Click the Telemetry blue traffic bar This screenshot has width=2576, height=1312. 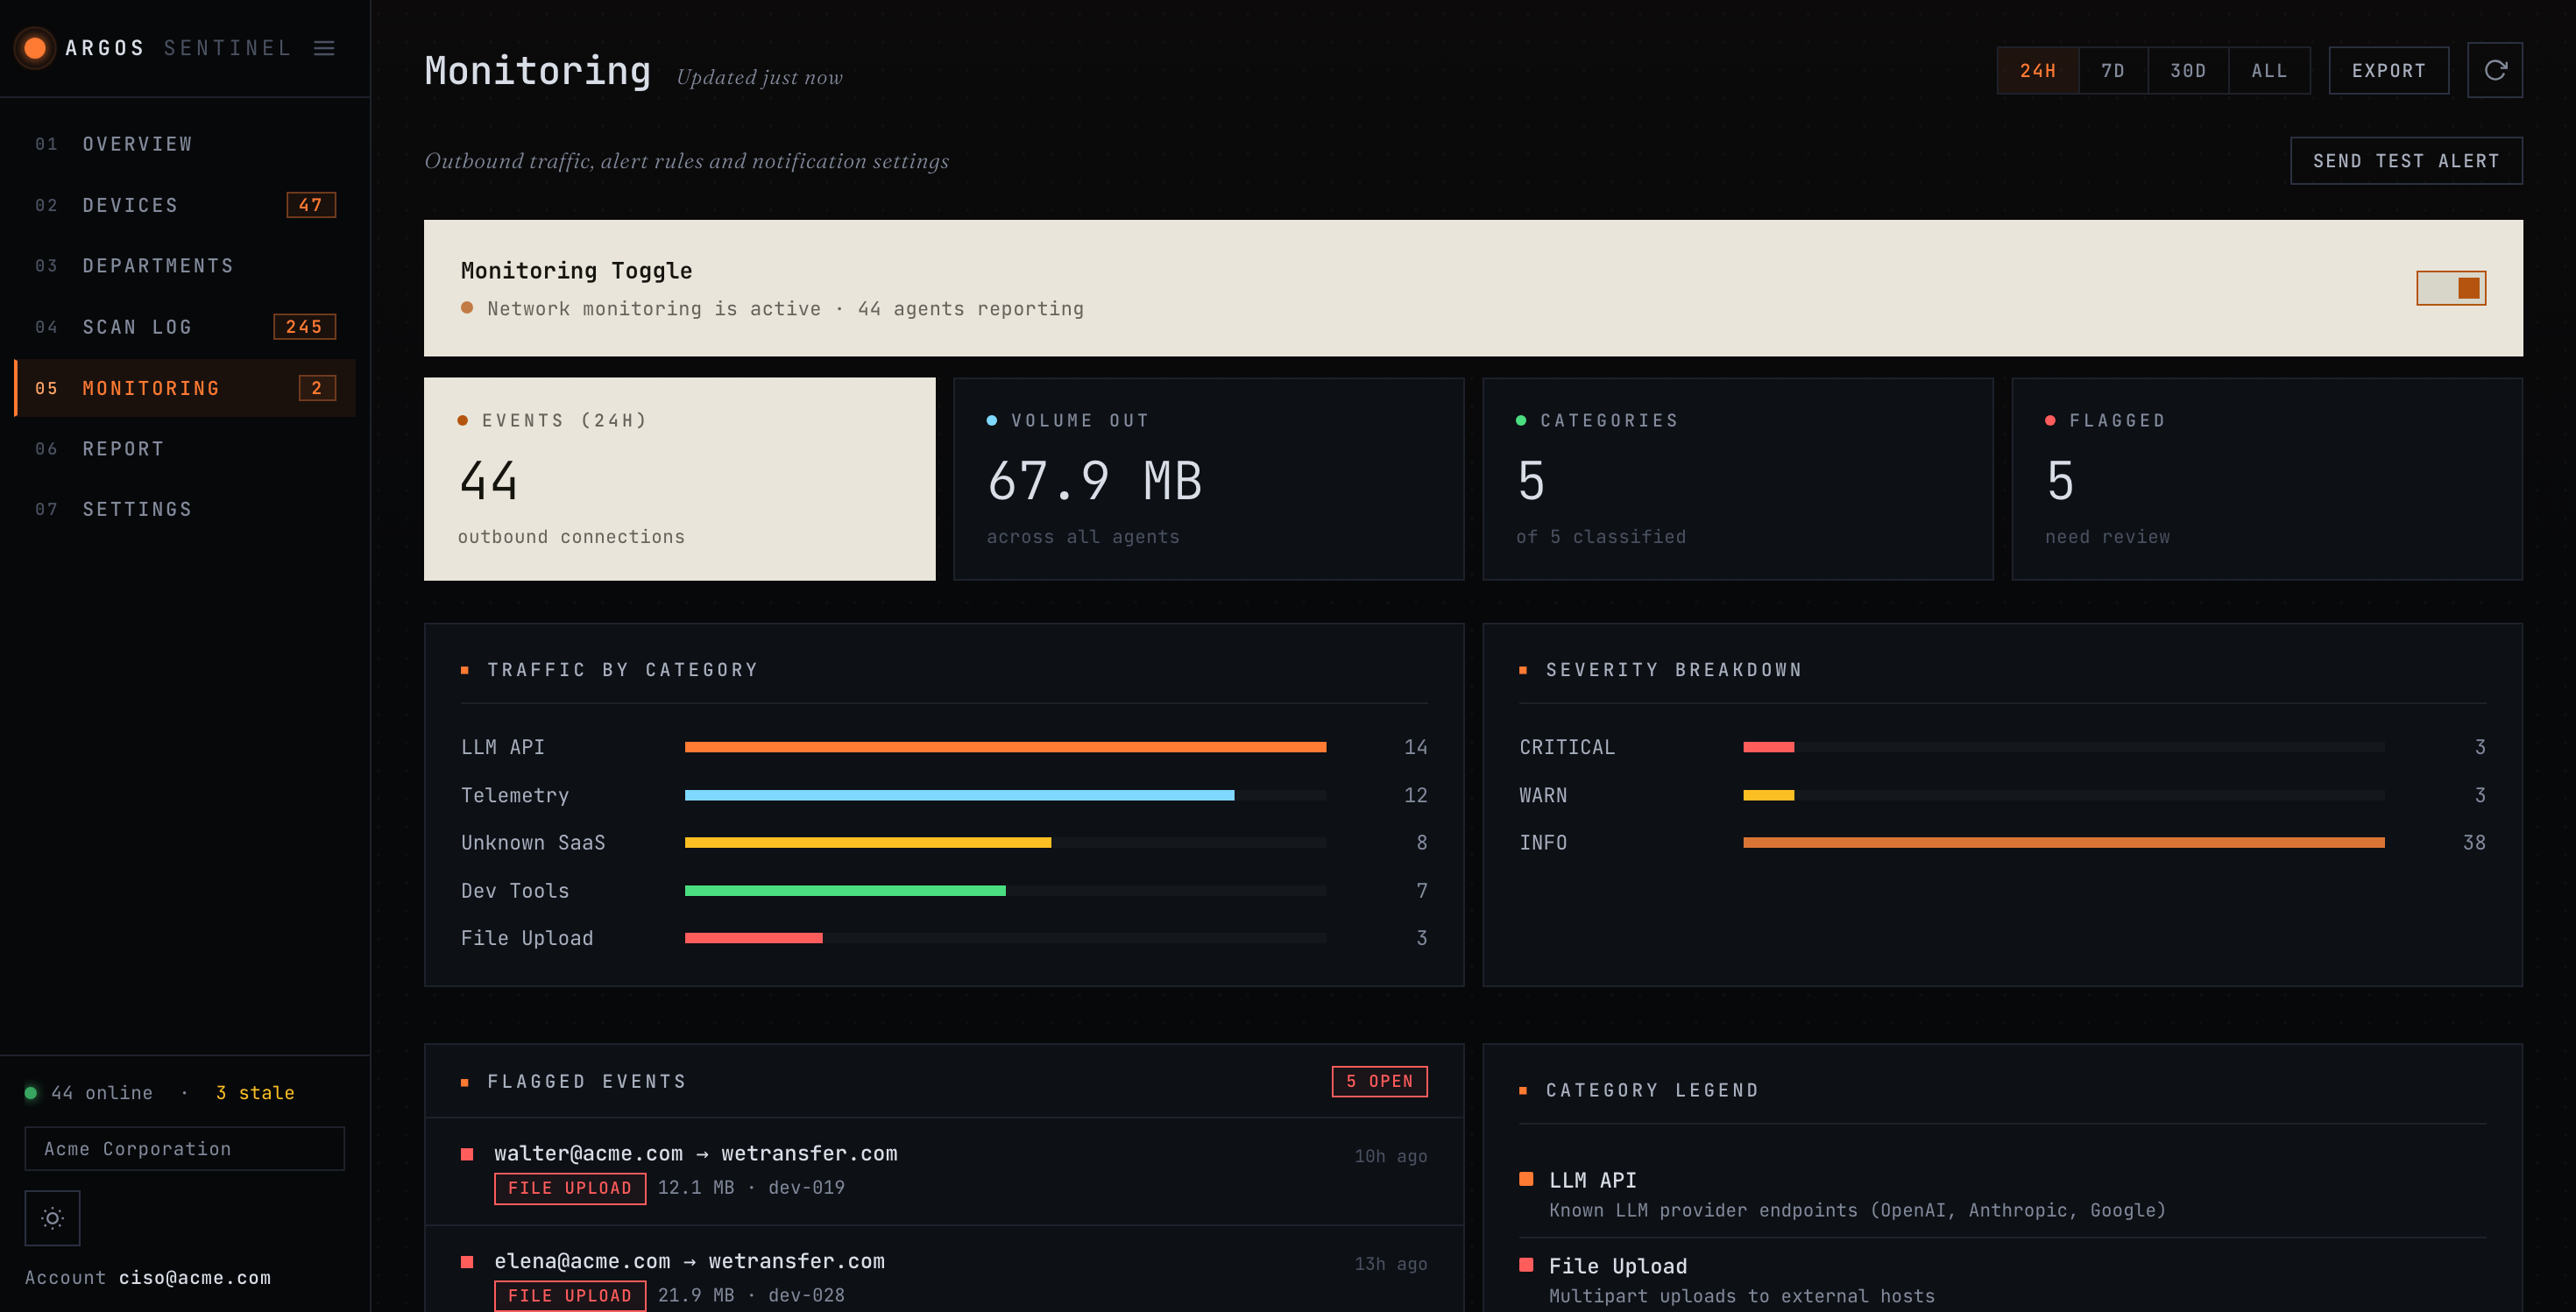click(959, 795)
